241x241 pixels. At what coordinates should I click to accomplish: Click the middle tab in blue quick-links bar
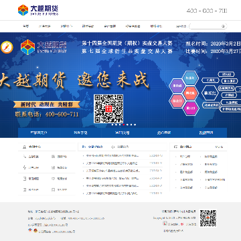click(123, 133)
